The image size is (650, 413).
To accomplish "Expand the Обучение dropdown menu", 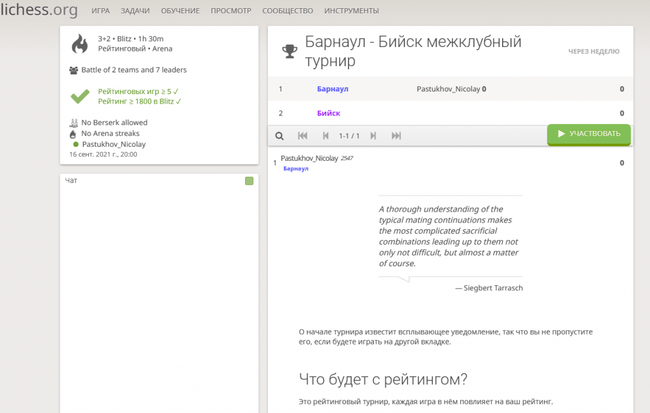I will pos(180,11).
